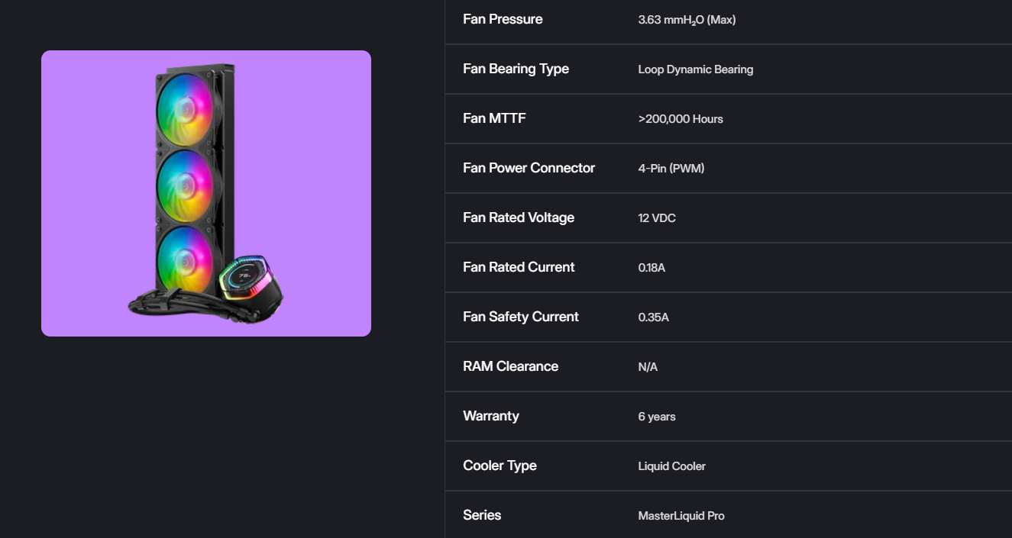Click the Fan Rated Voltage label

click(518, 217)
